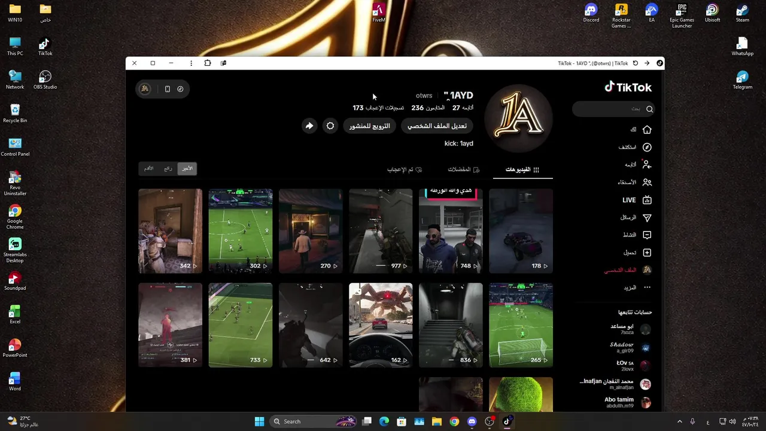766x431 pixels.
Task: Select the Liked tab on profile
Action: click(x=405, y=169)
